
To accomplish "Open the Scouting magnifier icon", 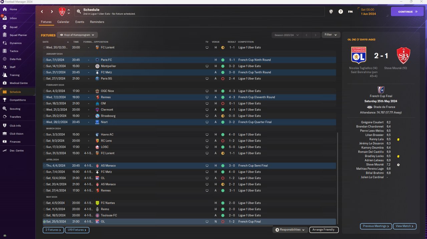I will (x=5, y=109).
